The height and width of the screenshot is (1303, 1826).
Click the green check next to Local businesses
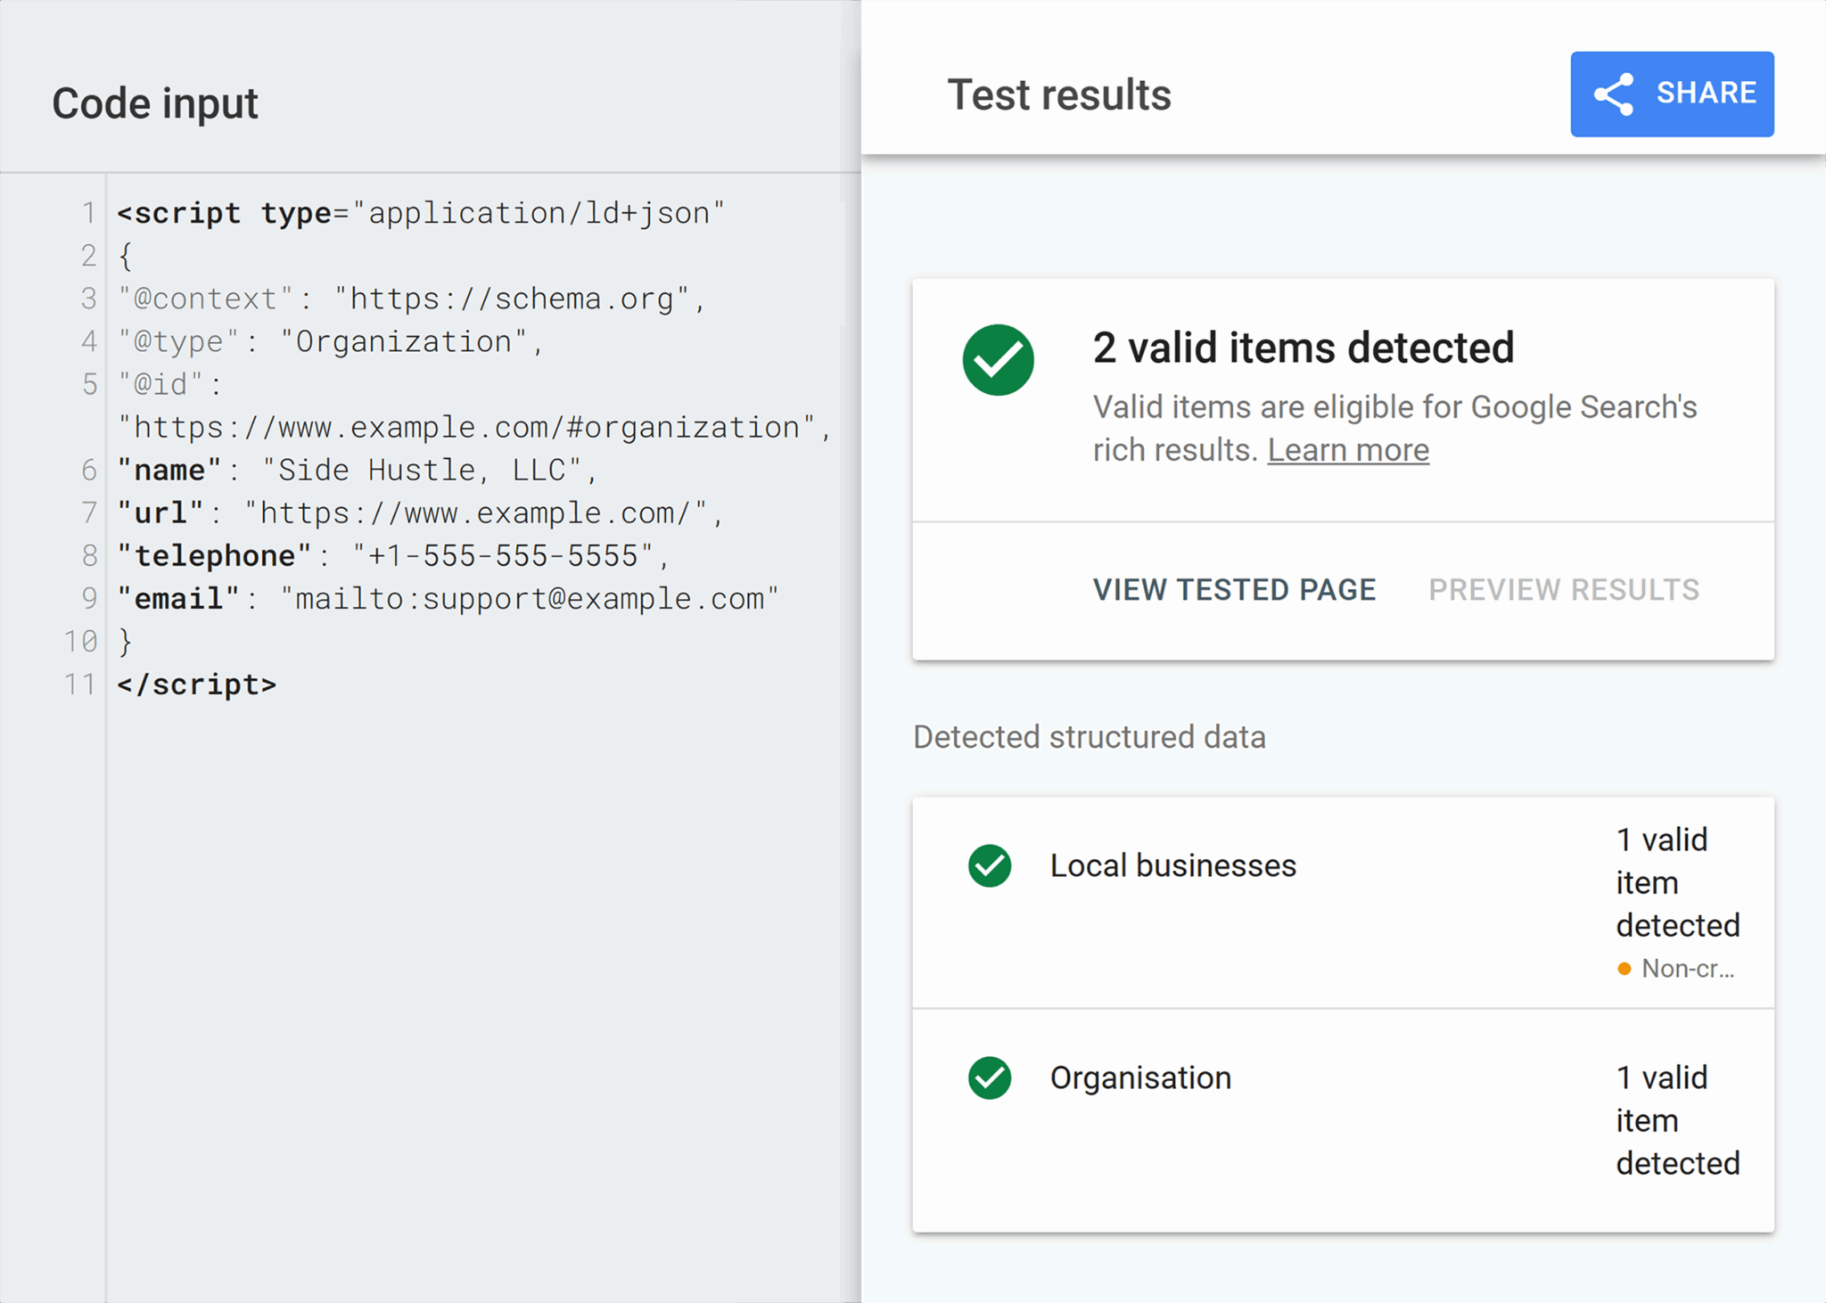(x=990, y=865)
